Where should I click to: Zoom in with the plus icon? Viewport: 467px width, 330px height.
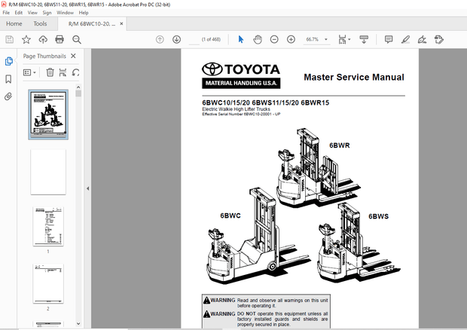pos(291,39)
